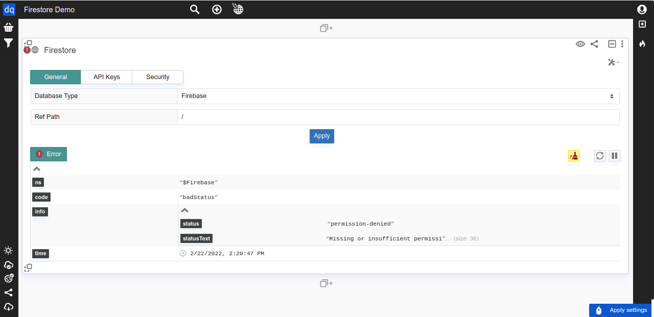The width and height of the screenshot is (654, 317).
Task: Click the Firestore Demo title
Action: (49, 10)
